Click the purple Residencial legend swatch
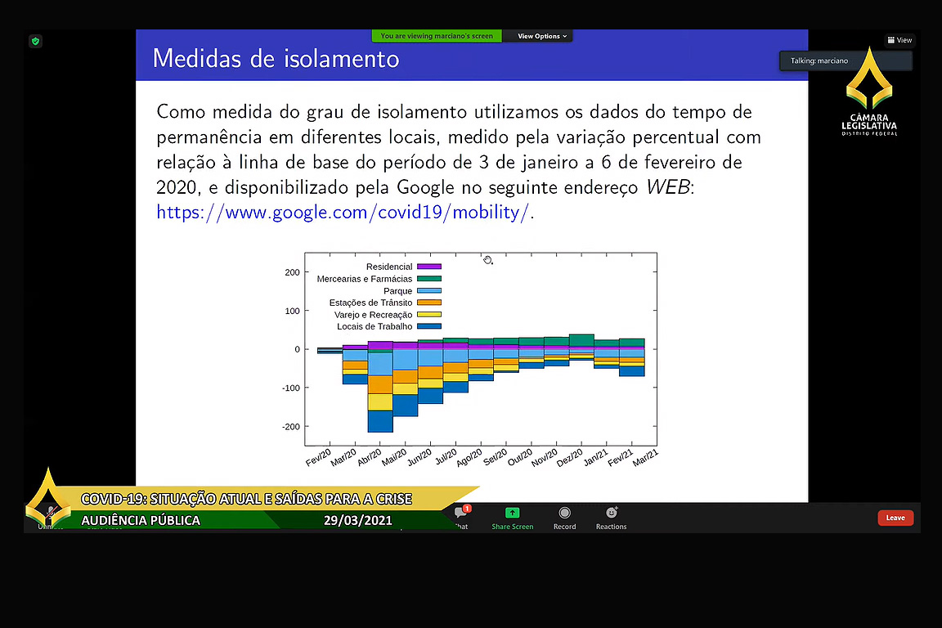942x628 pixels. point(429,267)
